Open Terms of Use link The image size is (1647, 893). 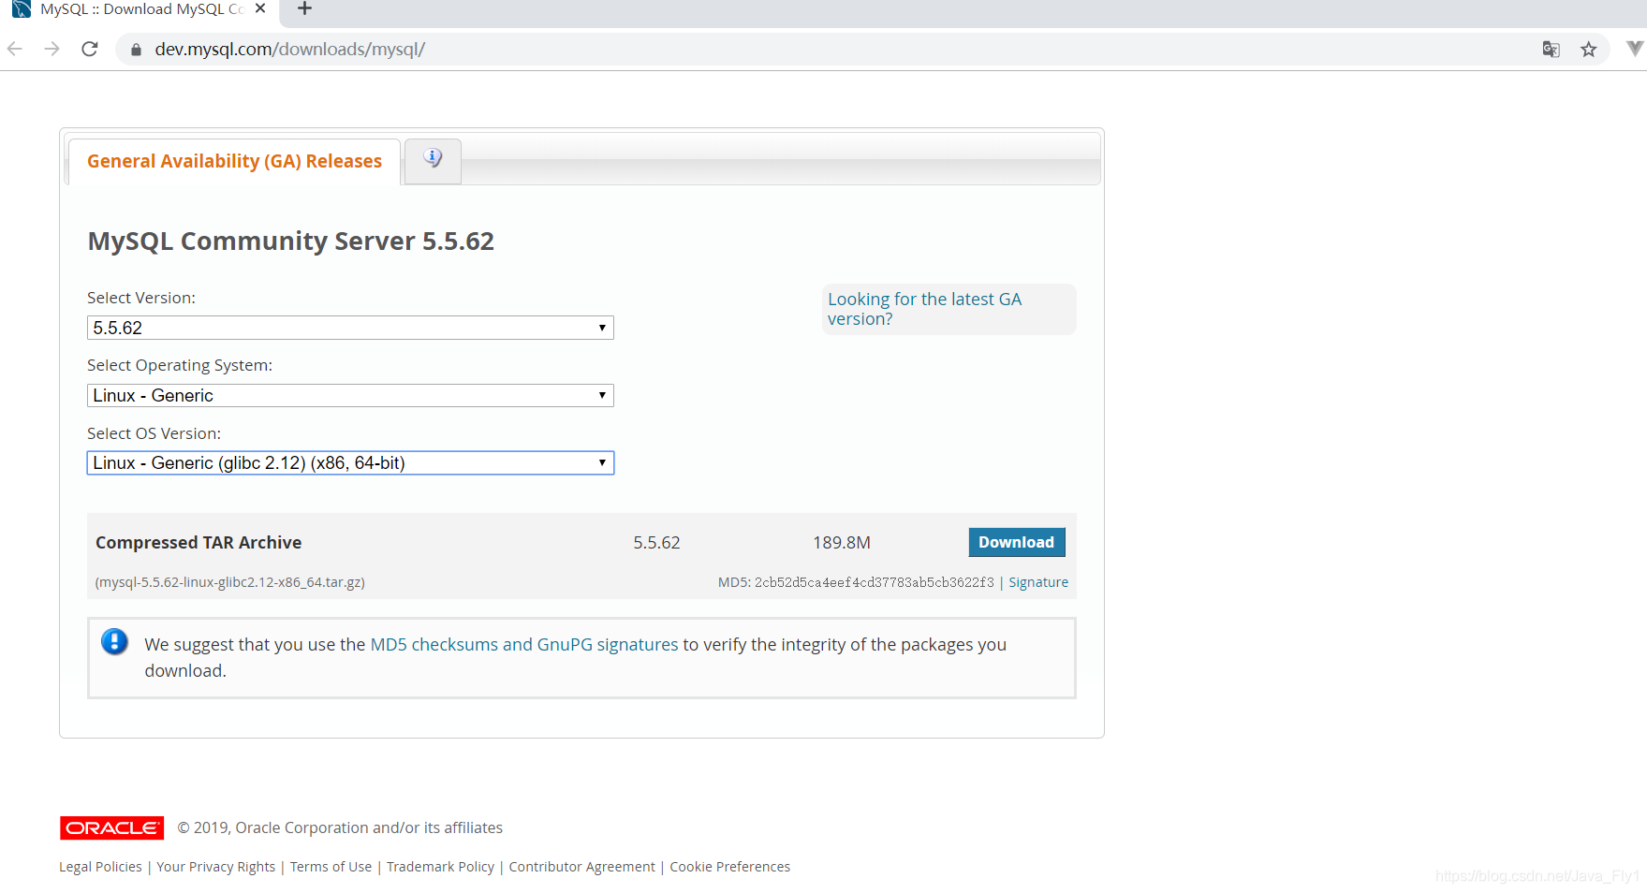click(331, 867)
